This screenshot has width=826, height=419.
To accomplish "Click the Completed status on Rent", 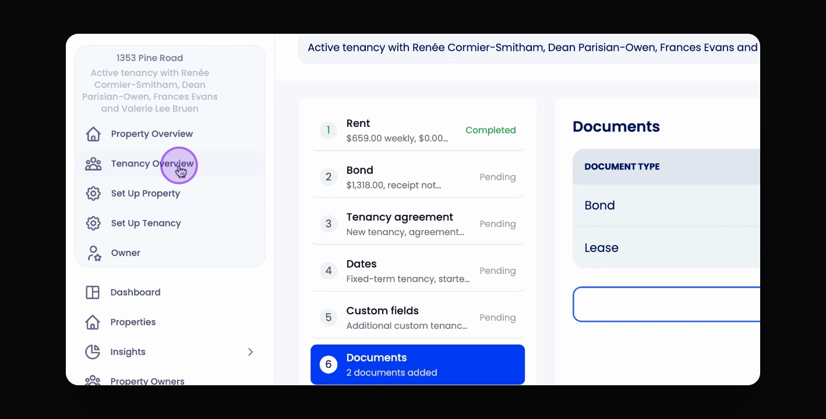I will [x=490, y=130].
